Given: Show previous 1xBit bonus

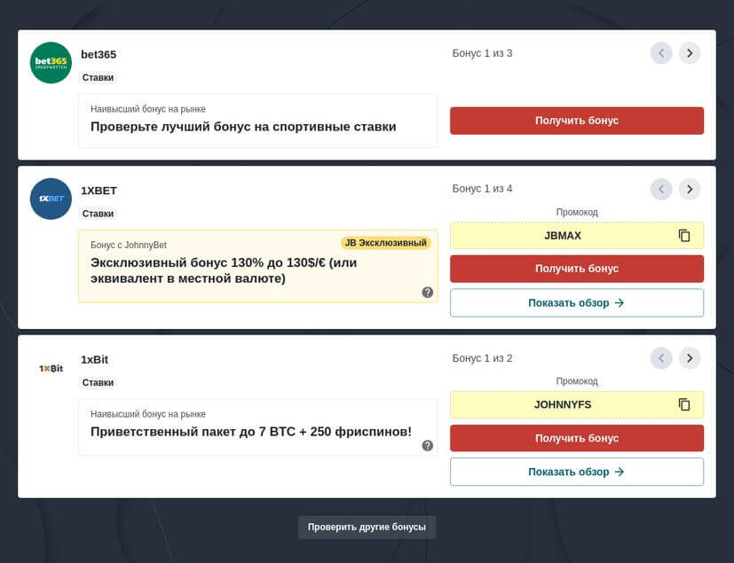Looking at the screenshot, I should pyautogui.click(x=661, y=358).
